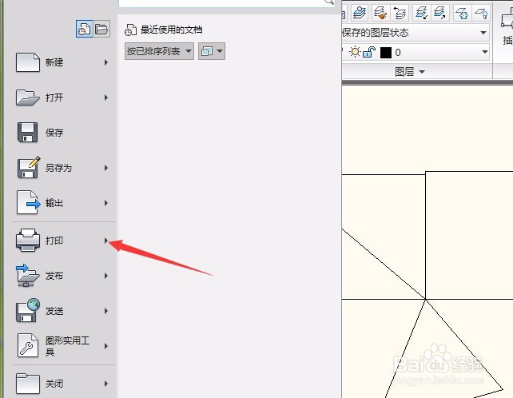This screenshot has height=398, width=513.
Task: Click the layer match paintbrush icon
Action: click(380, 13)
